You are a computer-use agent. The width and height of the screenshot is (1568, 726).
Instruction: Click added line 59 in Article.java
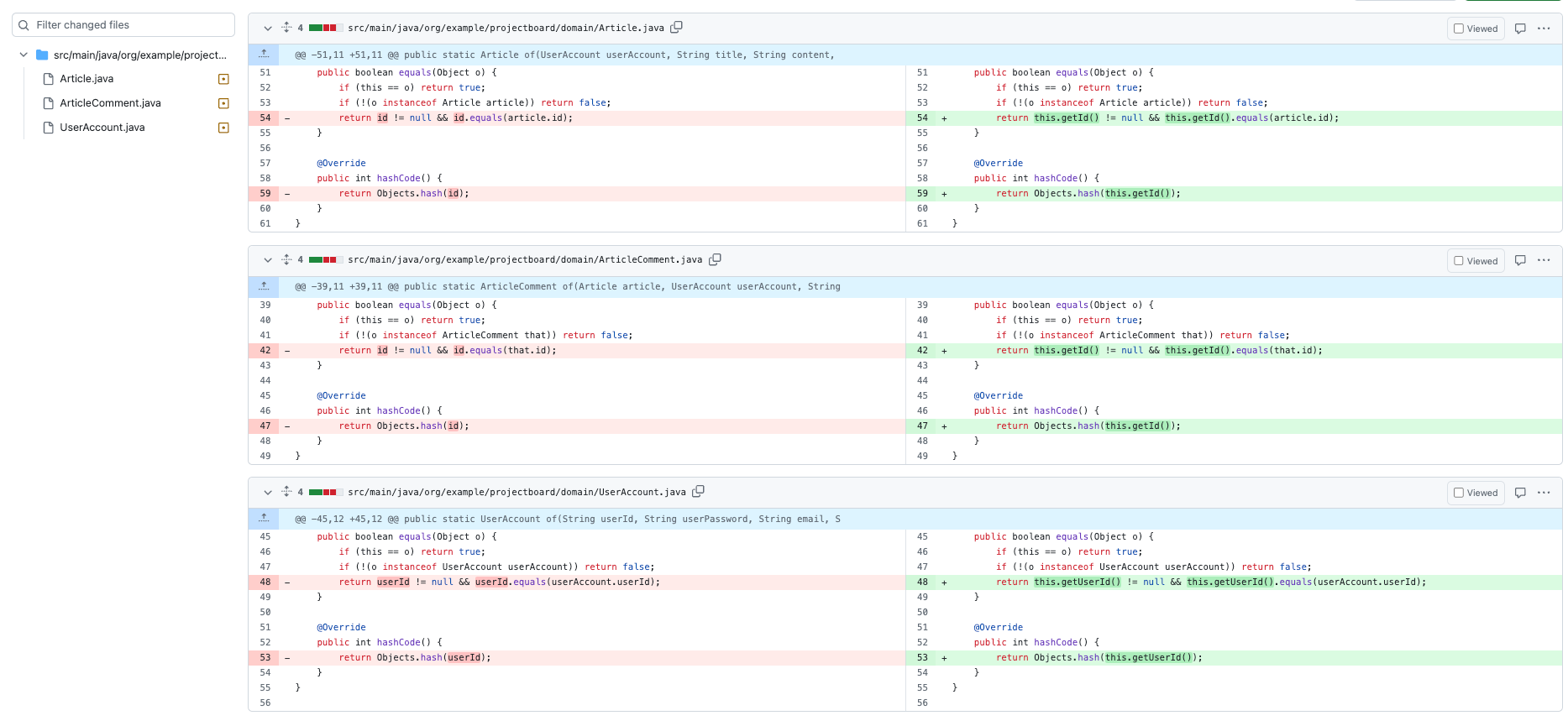click(x=1234, y=194)
